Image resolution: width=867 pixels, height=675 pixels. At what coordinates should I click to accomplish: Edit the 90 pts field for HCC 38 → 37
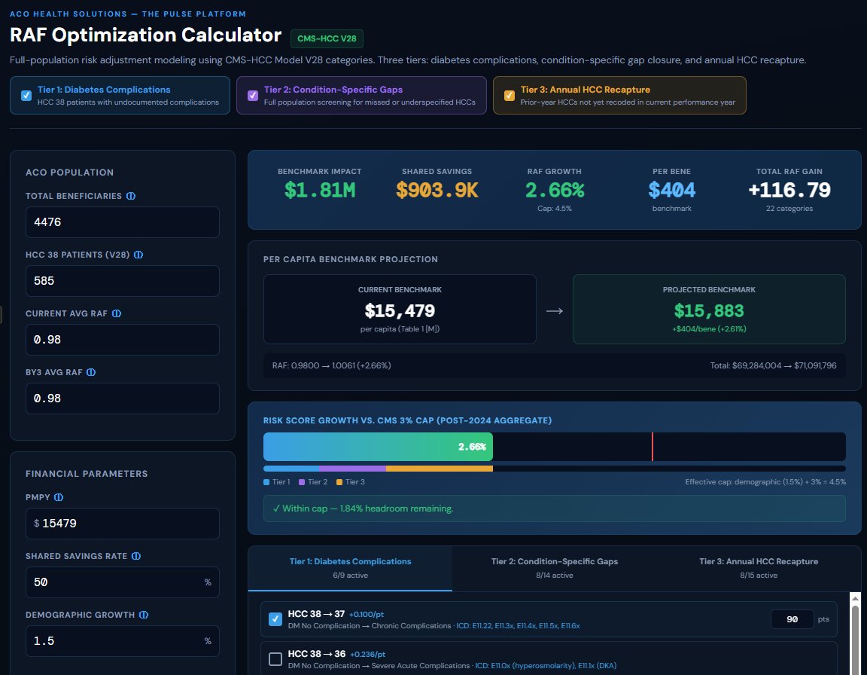click(x=792, y=619)
